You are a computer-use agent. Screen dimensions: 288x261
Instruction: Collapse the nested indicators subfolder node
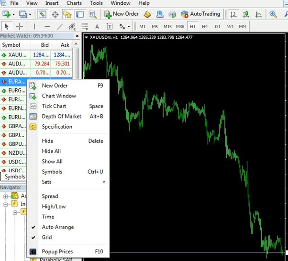pos(15,212)
